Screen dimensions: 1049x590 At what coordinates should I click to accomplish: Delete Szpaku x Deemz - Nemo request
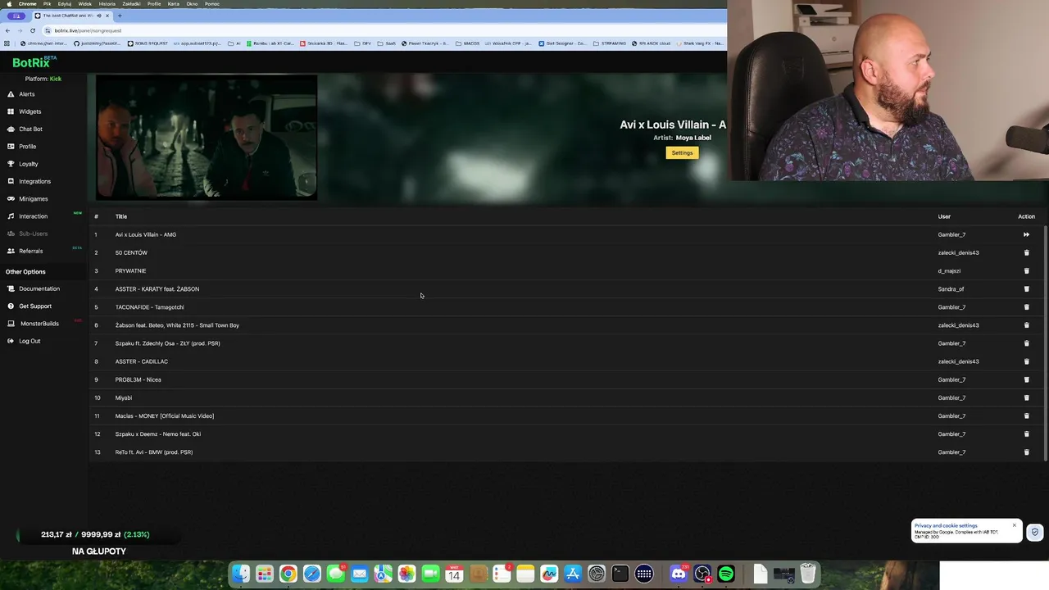tap(1026, 433)
